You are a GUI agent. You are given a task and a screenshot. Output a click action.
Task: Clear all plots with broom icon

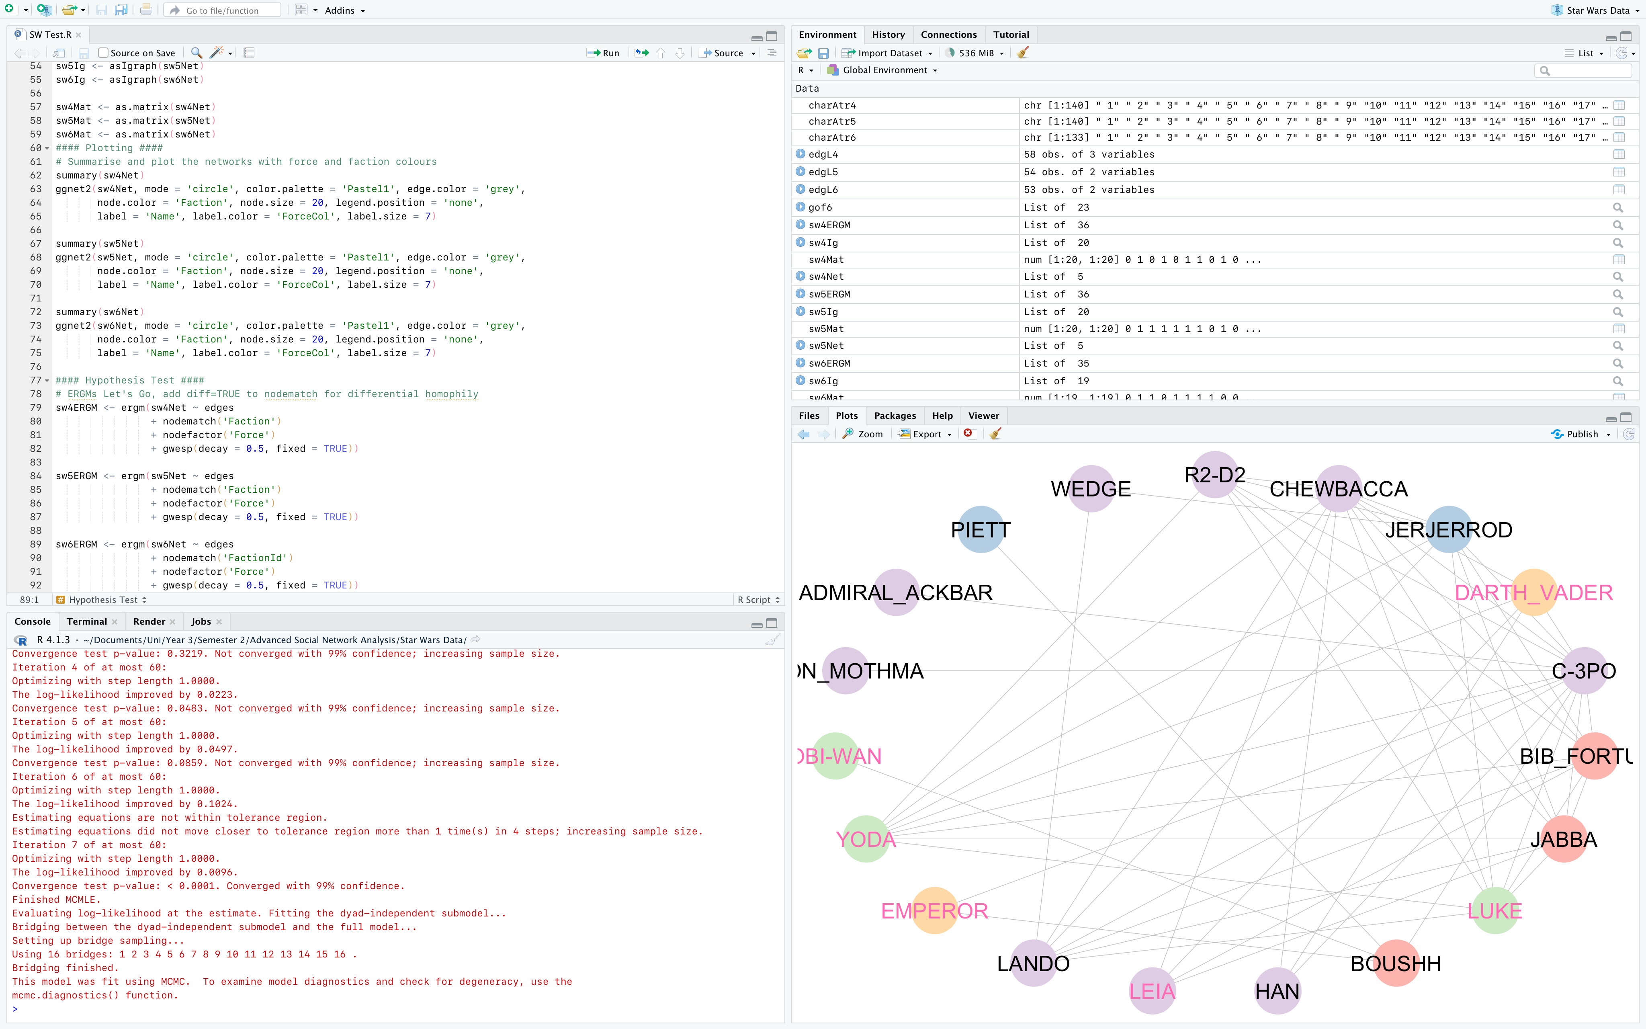[x=995, y=434]
